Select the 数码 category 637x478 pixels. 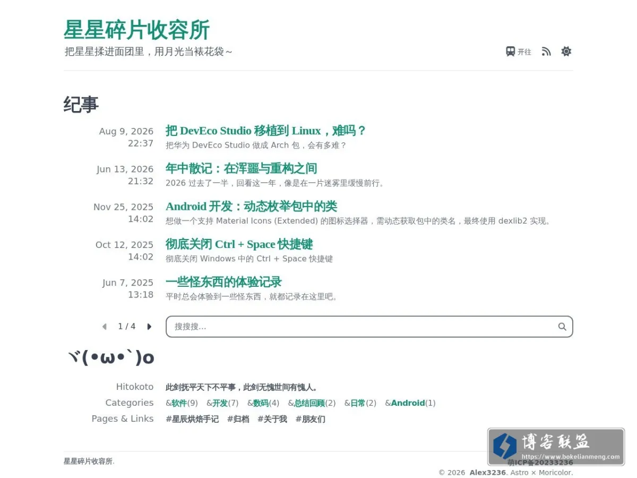point(261,403)
